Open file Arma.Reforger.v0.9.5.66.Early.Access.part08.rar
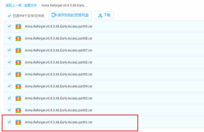The width and height of the screenshot is (204, 132). (x=58, y=38)
